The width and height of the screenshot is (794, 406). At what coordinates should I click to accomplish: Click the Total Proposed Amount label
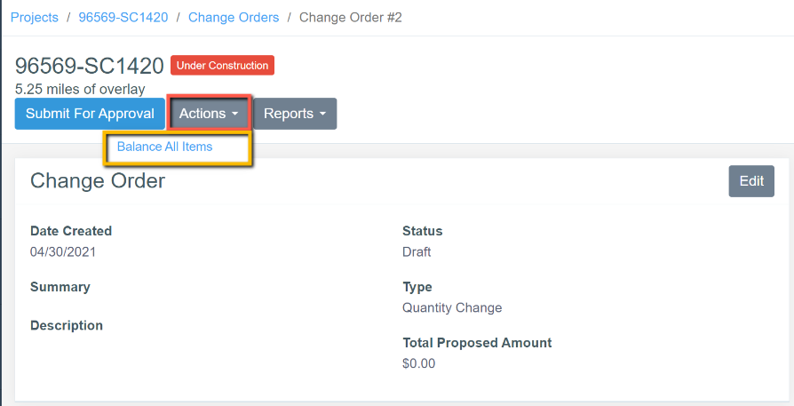click(477, 342)
